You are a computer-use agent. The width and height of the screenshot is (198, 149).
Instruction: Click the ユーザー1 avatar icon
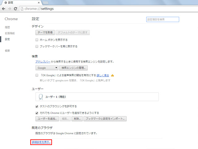tap(41, 97)
